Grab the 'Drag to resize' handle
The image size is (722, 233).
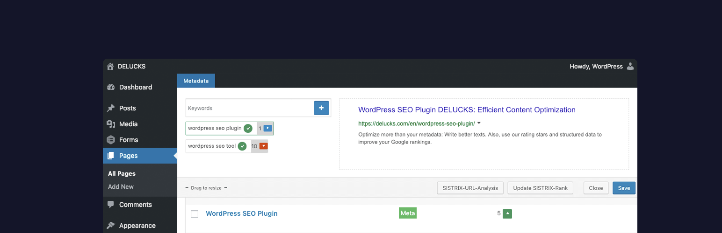pyautogui.click(x=206, y=188)
